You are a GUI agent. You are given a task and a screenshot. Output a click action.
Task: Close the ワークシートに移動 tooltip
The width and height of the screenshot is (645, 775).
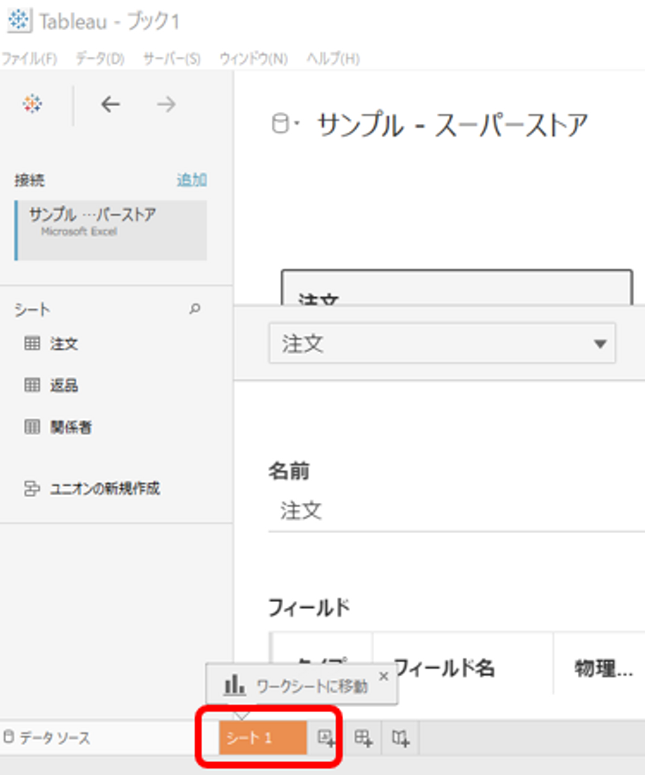click(x=384, y=676)
